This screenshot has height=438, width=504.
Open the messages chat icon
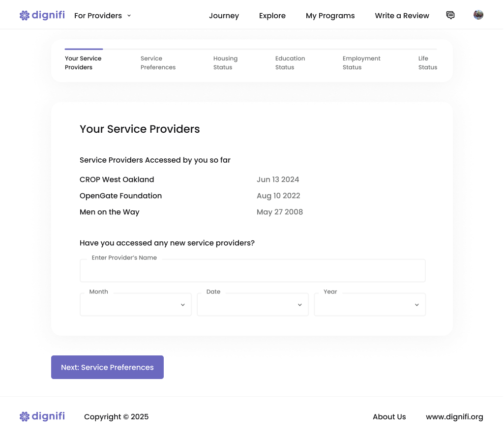point(450,15)
